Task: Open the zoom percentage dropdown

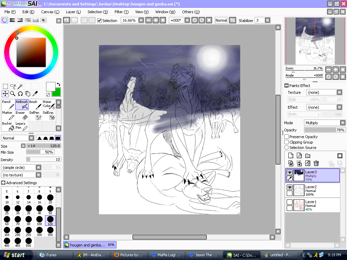Action: point(141,20)
